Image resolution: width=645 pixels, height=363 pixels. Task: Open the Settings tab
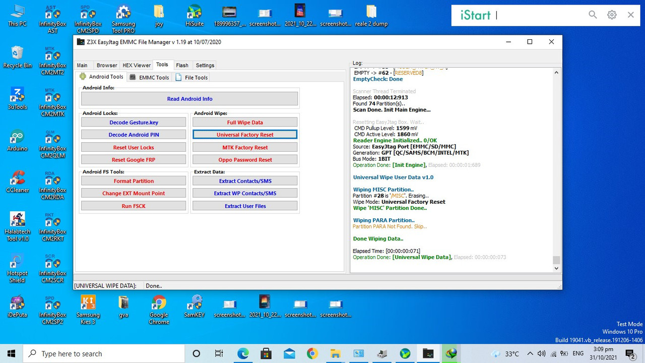205,65
